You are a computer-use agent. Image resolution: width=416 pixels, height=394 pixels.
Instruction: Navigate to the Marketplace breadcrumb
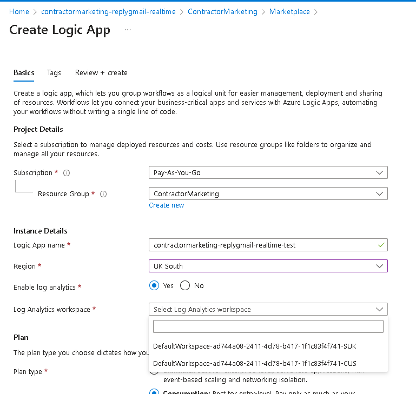coord(289,12)
